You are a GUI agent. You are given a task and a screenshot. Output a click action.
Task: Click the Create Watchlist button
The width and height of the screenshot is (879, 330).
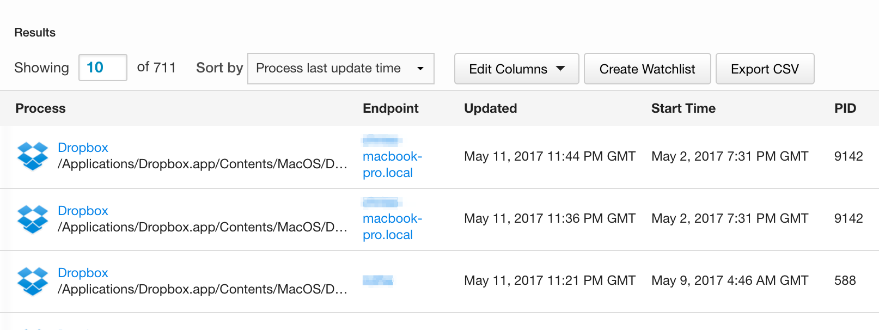pos(647,69)
